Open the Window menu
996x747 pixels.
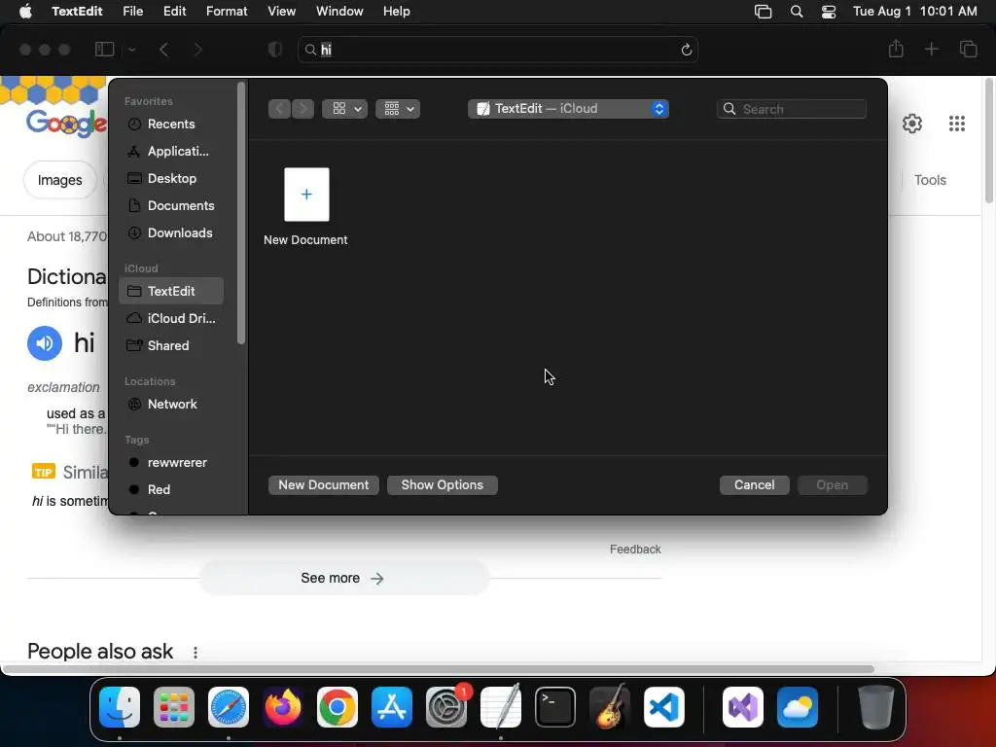tap(339, 12)
